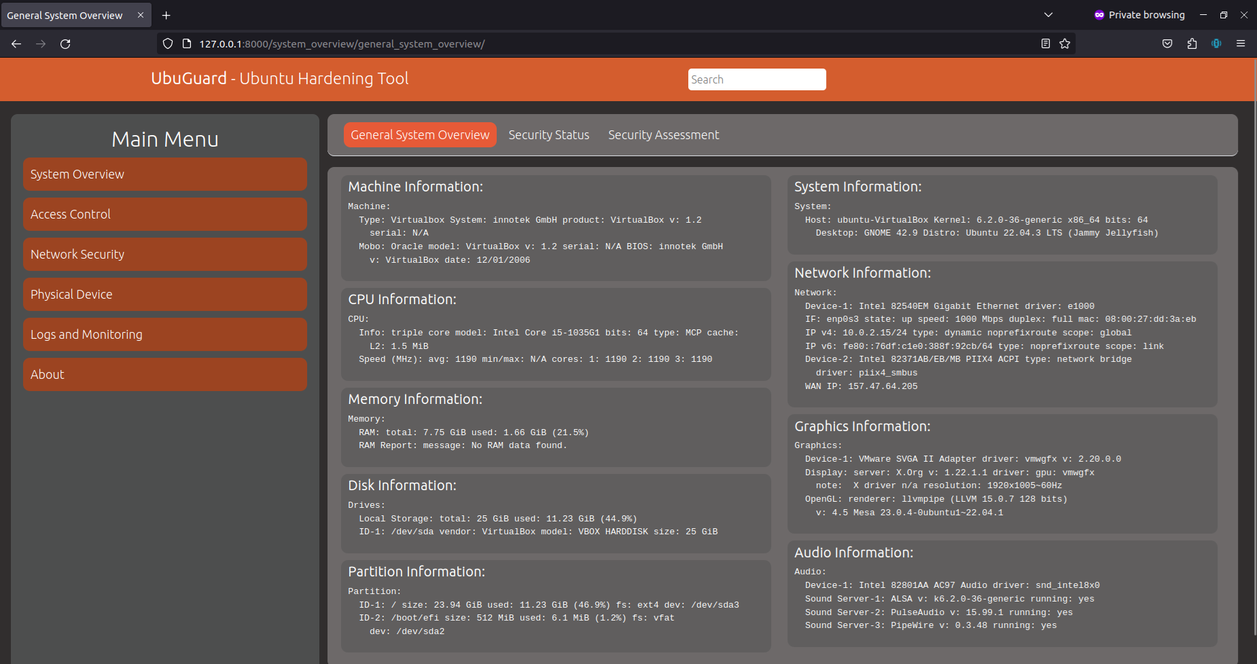Screen dimensions: 1257x664
Task: Open the Security Status tab
Action: click(x=549, y=135)
